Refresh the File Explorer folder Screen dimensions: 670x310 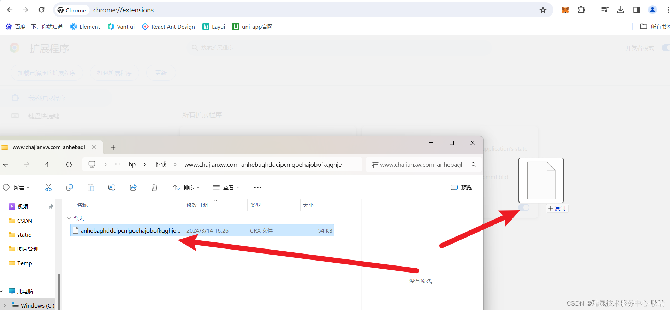[69, 164]
